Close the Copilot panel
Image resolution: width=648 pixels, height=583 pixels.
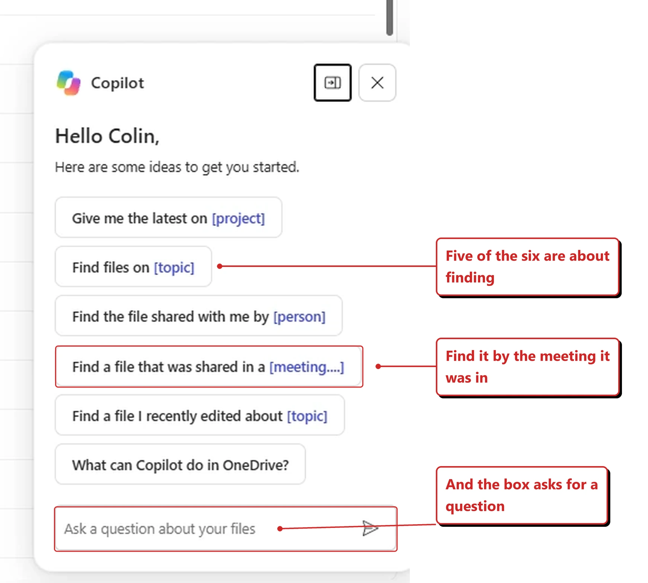(377, 83)
